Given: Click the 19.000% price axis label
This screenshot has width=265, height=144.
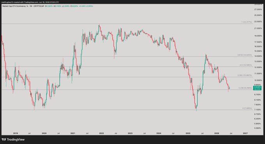Looking at the screenshot, I should click(258, 36).
